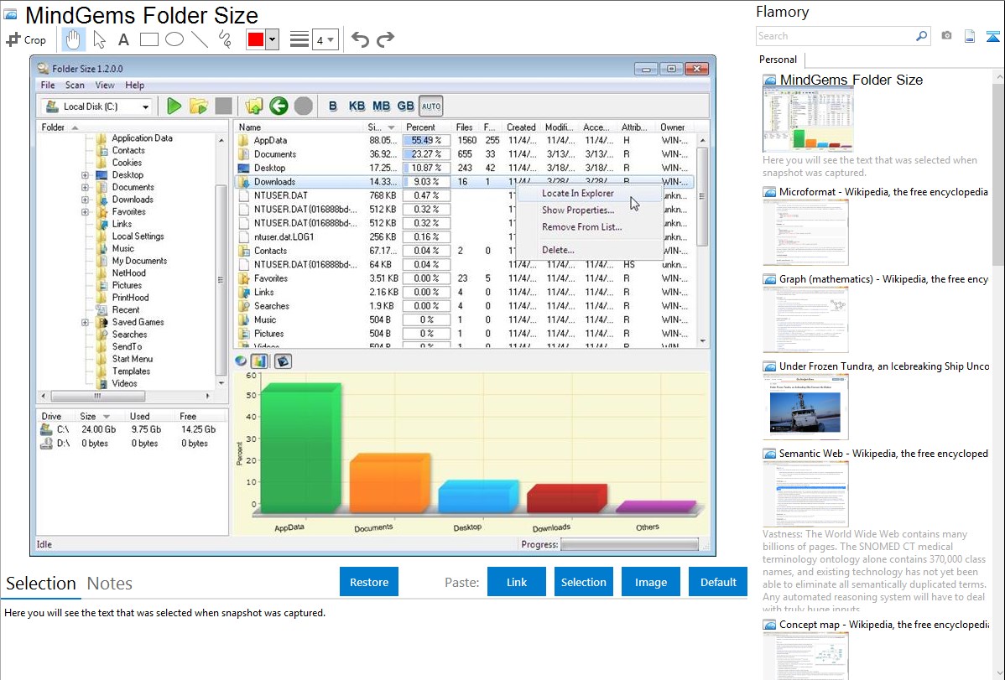
Task: Open the Help menu
Action: [134, 86]
